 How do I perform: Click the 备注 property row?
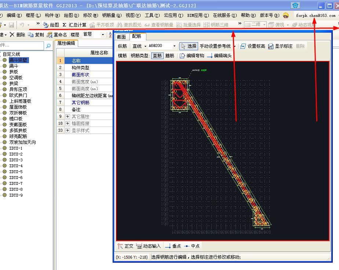click(x=85, y=109)
